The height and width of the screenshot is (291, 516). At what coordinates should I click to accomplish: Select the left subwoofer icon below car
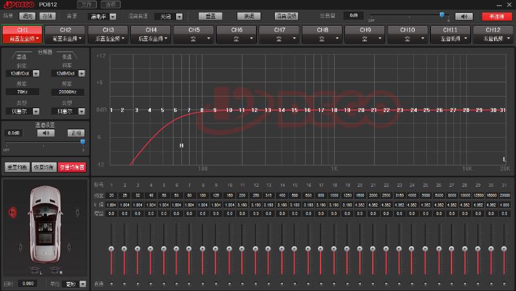point(34,269)
